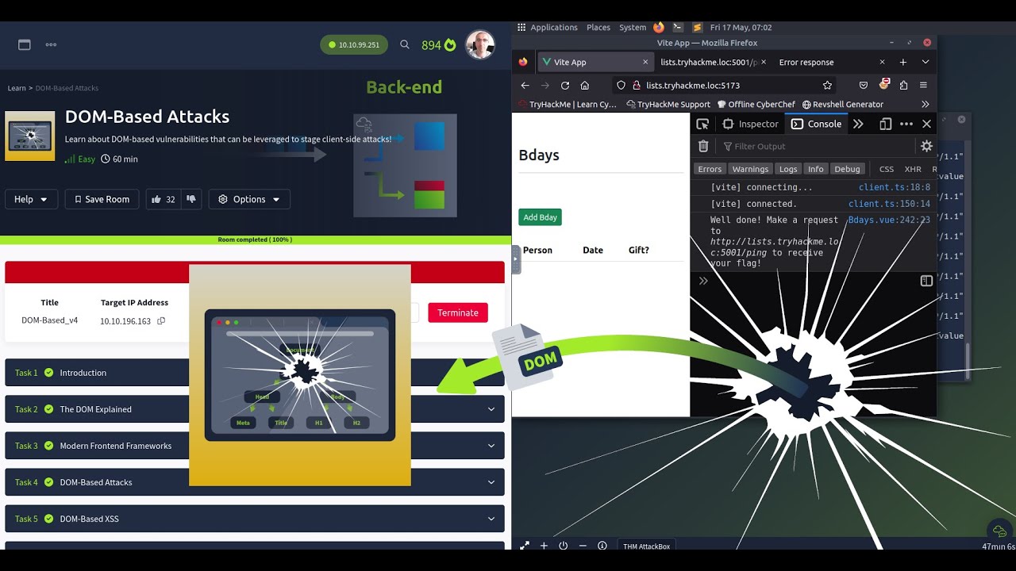Switch to lists.tryhackme.loc:5001 browser tab
Viewport: 1016px width, 571px height.
(x=712, y=62)
